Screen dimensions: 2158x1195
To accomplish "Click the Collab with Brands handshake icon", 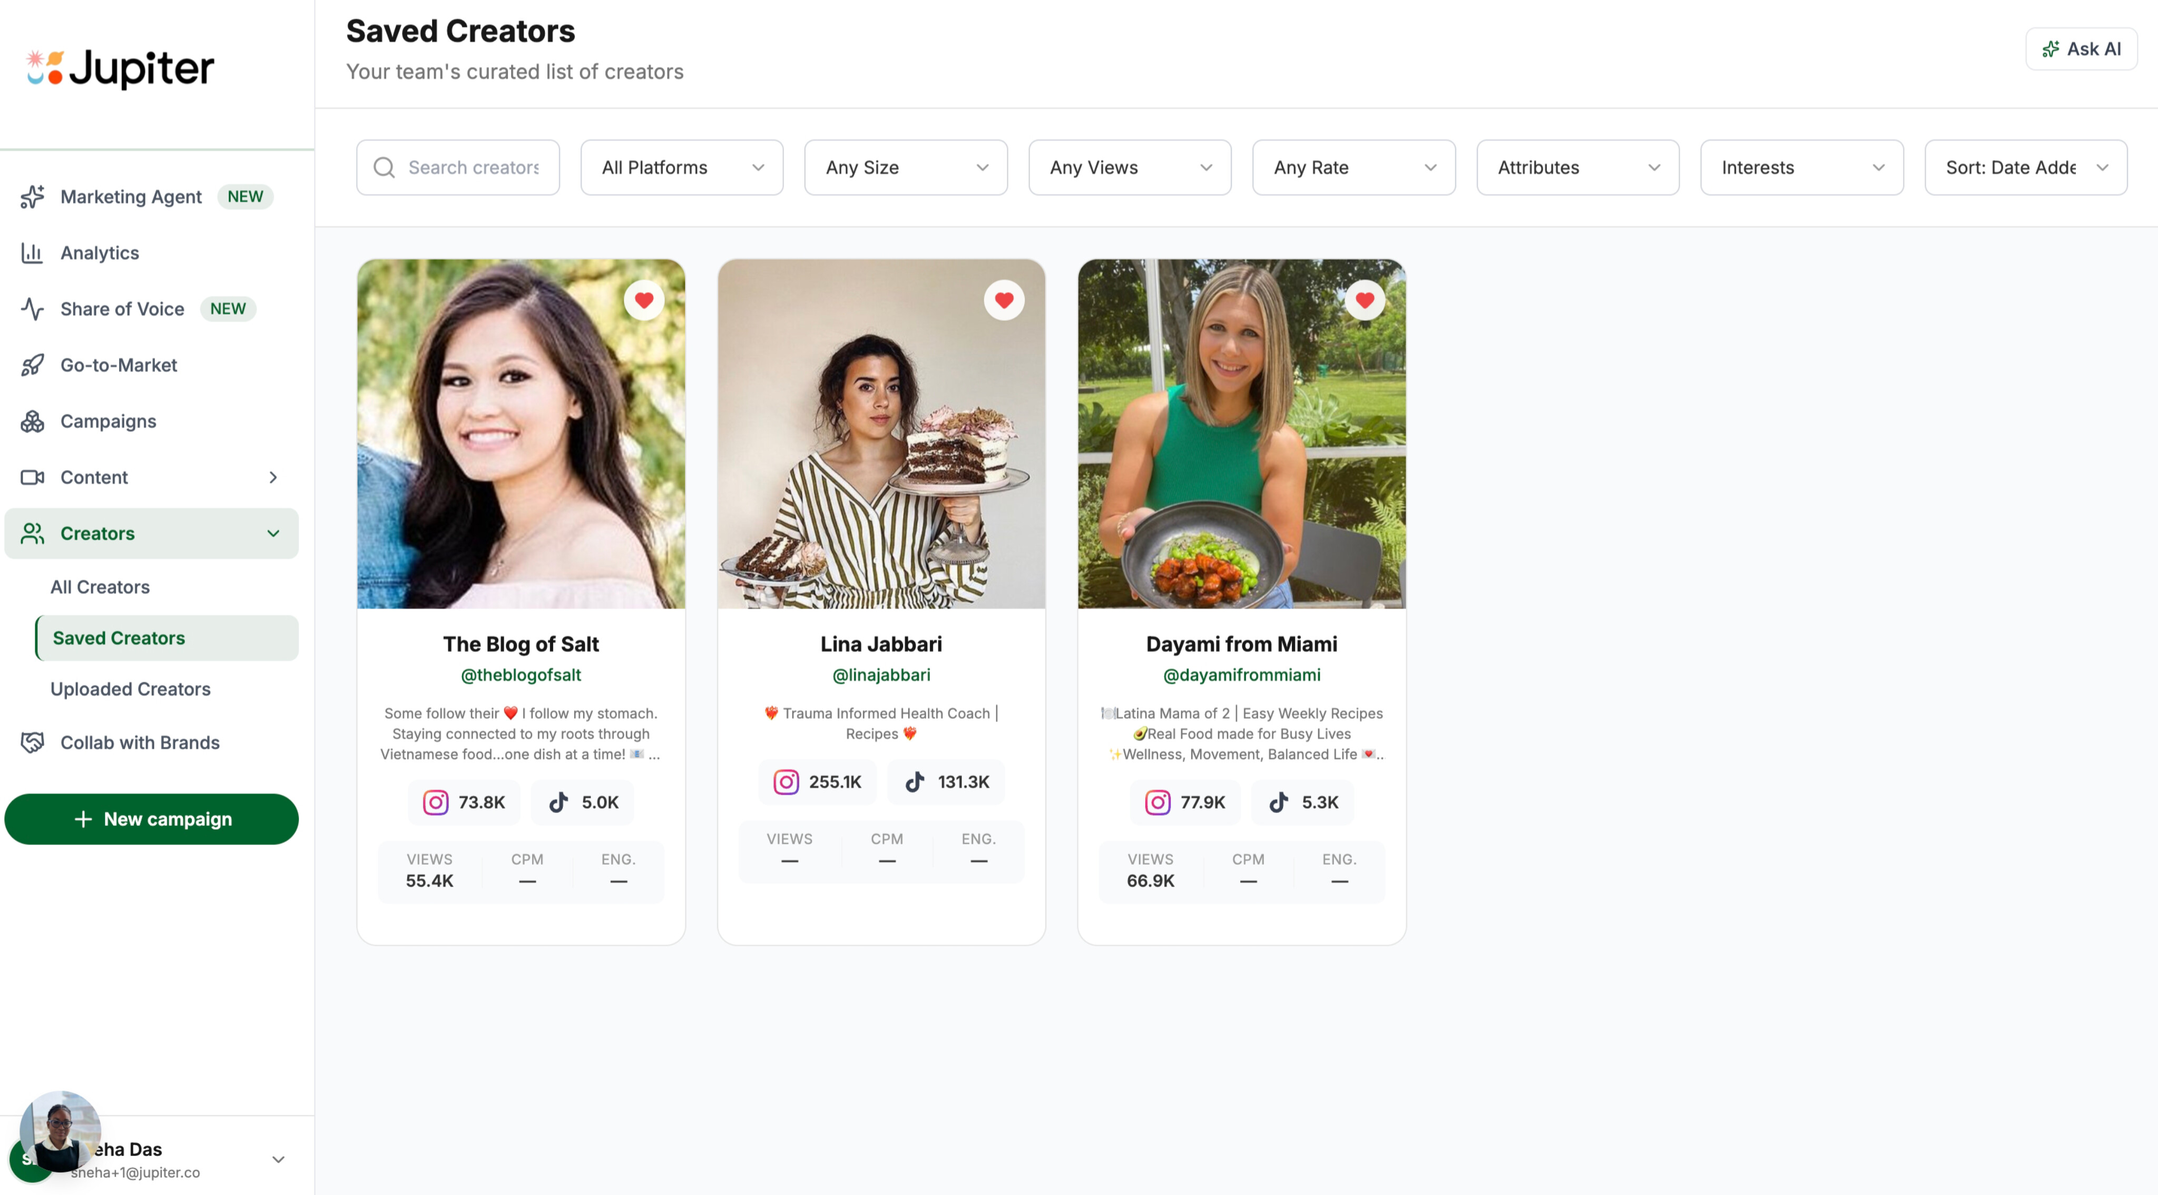I will (32, 742).
